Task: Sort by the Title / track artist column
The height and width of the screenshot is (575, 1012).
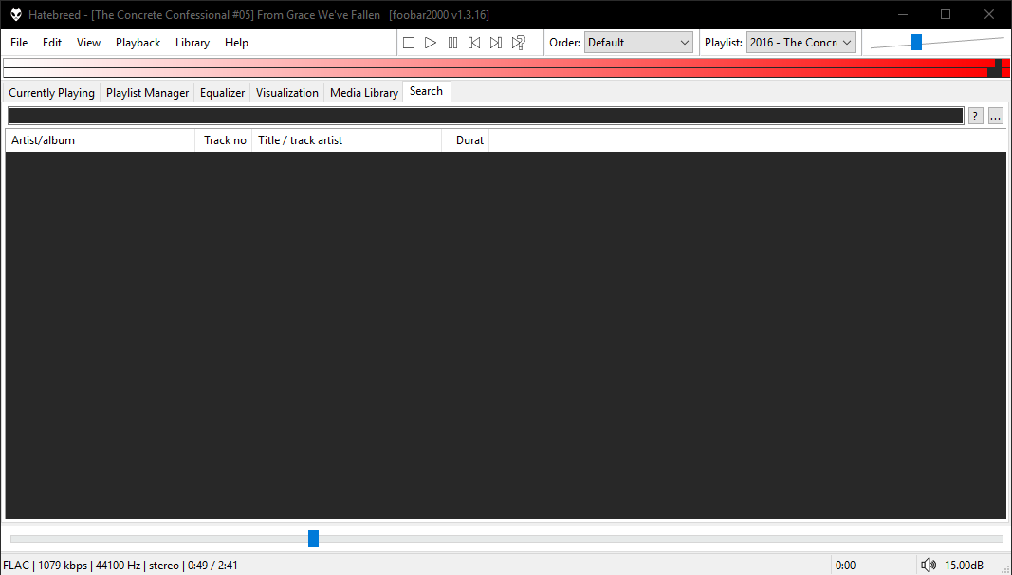Action: 346,140
